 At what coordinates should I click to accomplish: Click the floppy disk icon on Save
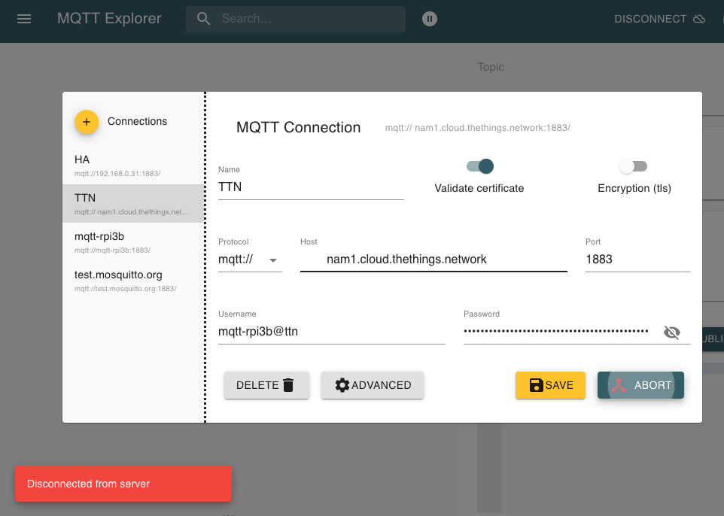coord(536,385)
